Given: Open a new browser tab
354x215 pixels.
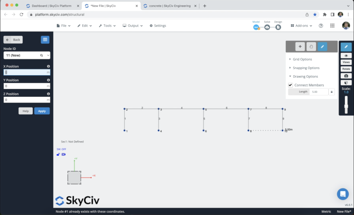Looking at the screenshot, I should coord(204,6).
